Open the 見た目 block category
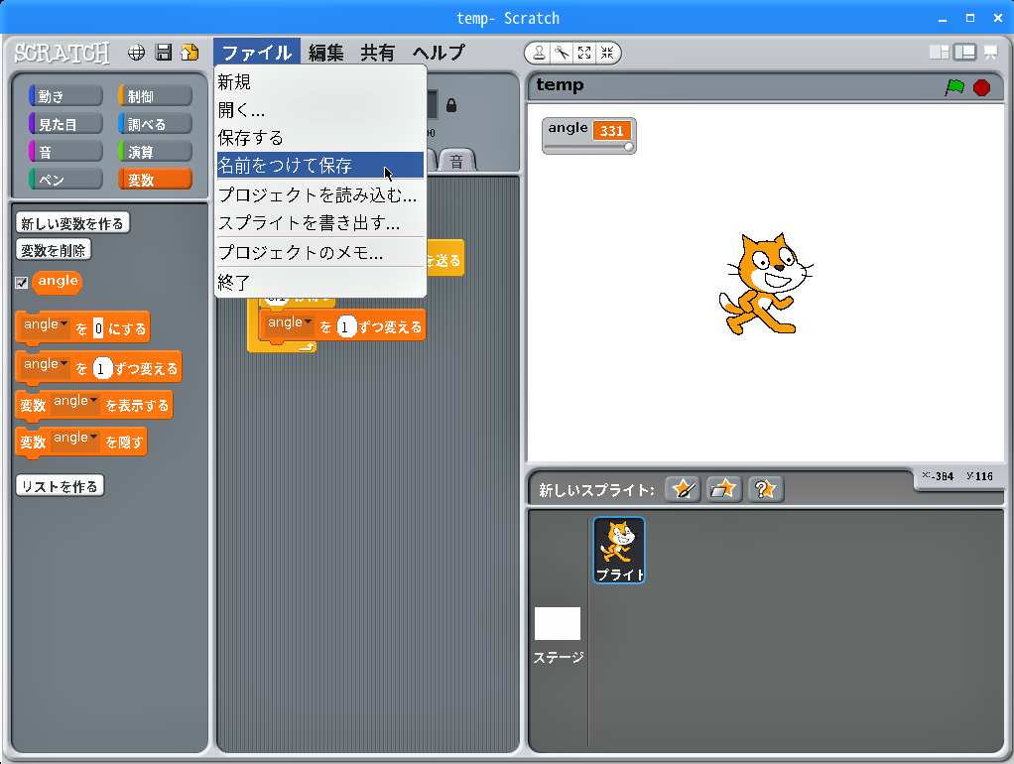This screenshot has width=1014, height=764. pos(65,124)
